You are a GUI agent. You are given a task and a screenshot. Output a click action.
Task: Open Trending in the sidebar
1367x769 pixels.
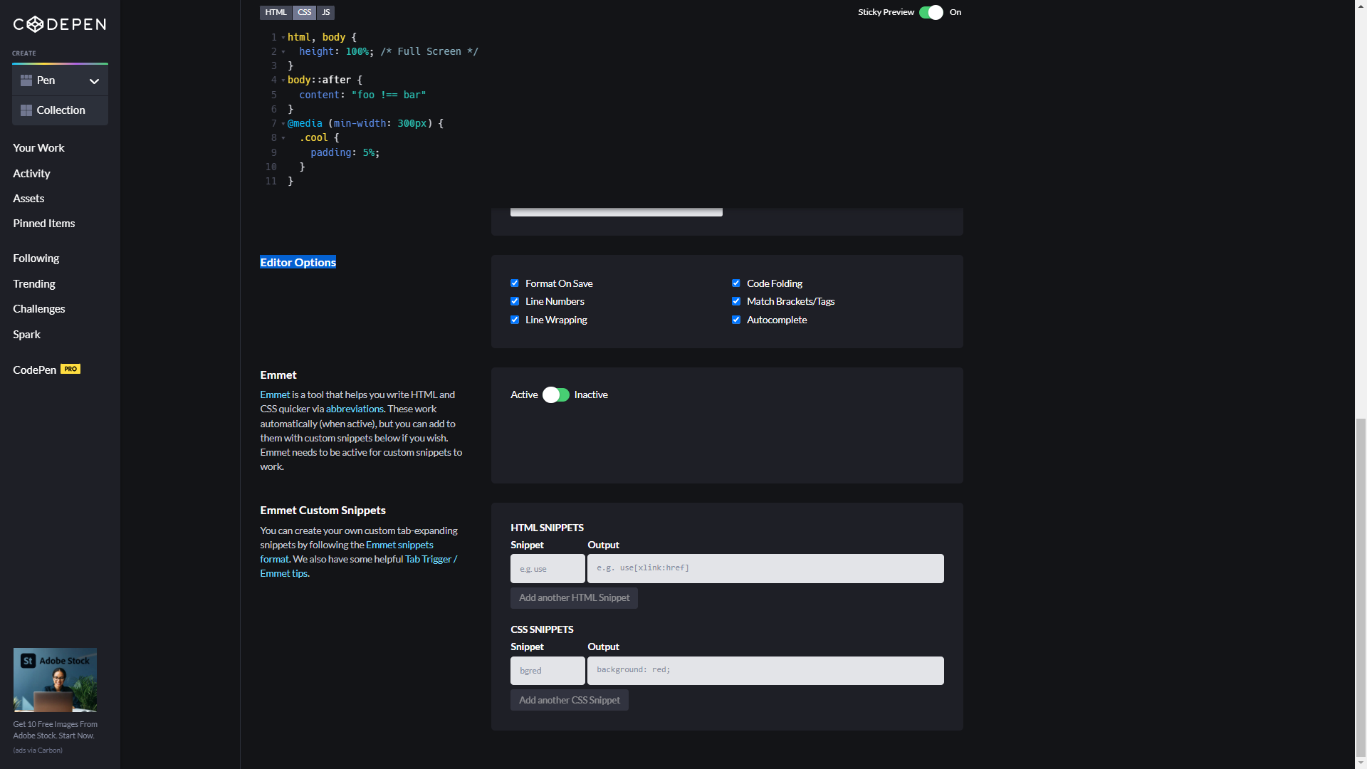(34, 283)
